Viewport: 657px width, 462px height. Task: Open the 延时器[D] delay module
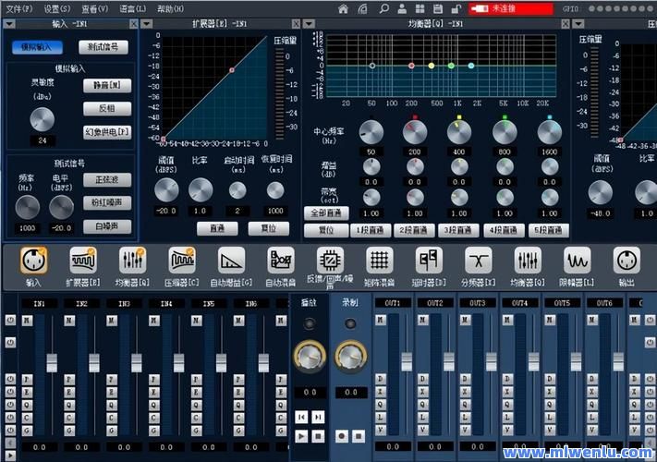click(429, 261)
